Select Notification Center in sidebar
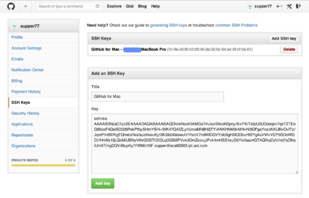 28,70
